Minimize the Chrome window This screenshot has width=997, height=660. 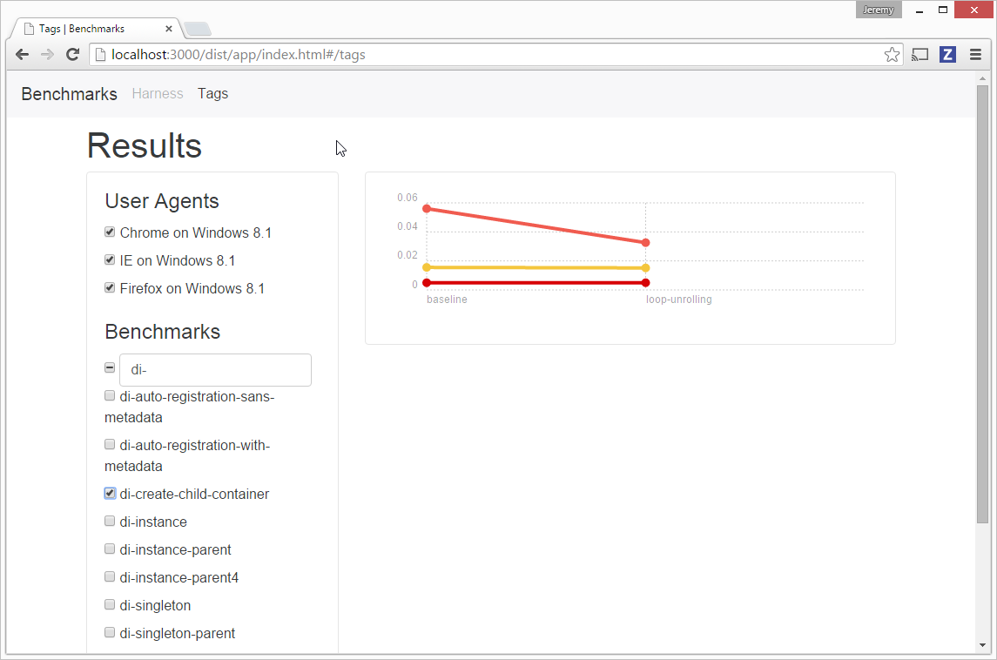[x=920, y=10]
